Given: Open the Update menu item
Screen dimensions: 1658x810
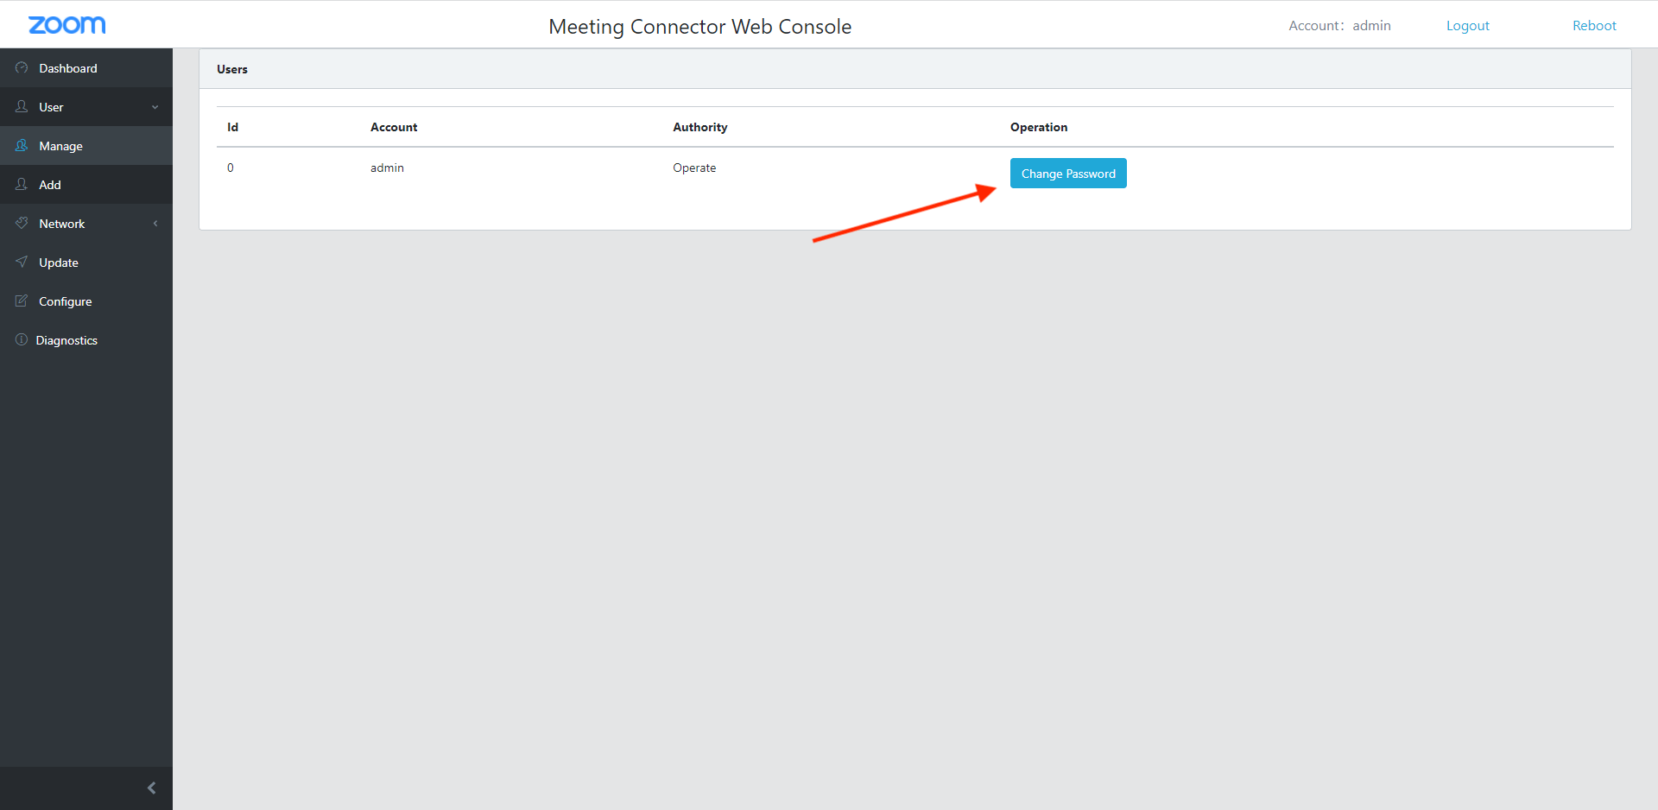Looking at the screenshot, I should tap(86, 262).
